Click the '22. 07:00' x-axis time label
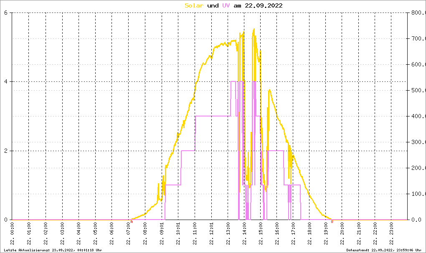 click(128, 235)
